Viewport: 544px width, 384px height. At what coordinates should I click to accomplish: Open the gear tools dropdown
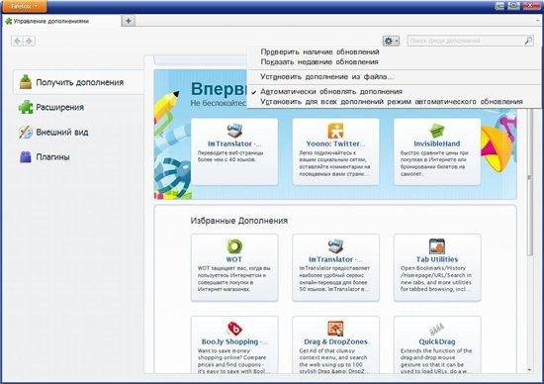click(391, 41)
